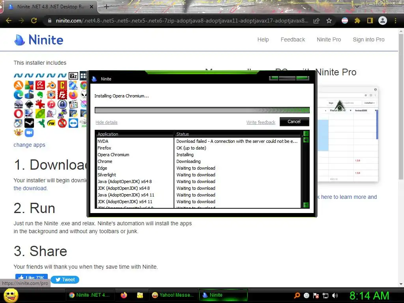
Task: Click the red Opera O icon
Action: 18,114
